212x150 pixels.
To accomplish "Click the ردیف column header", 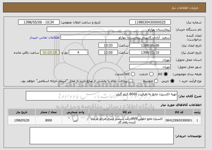I will click(197, 112).
